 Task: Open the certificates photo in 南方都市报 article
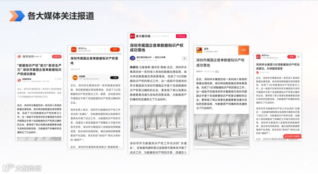point(158,121)
